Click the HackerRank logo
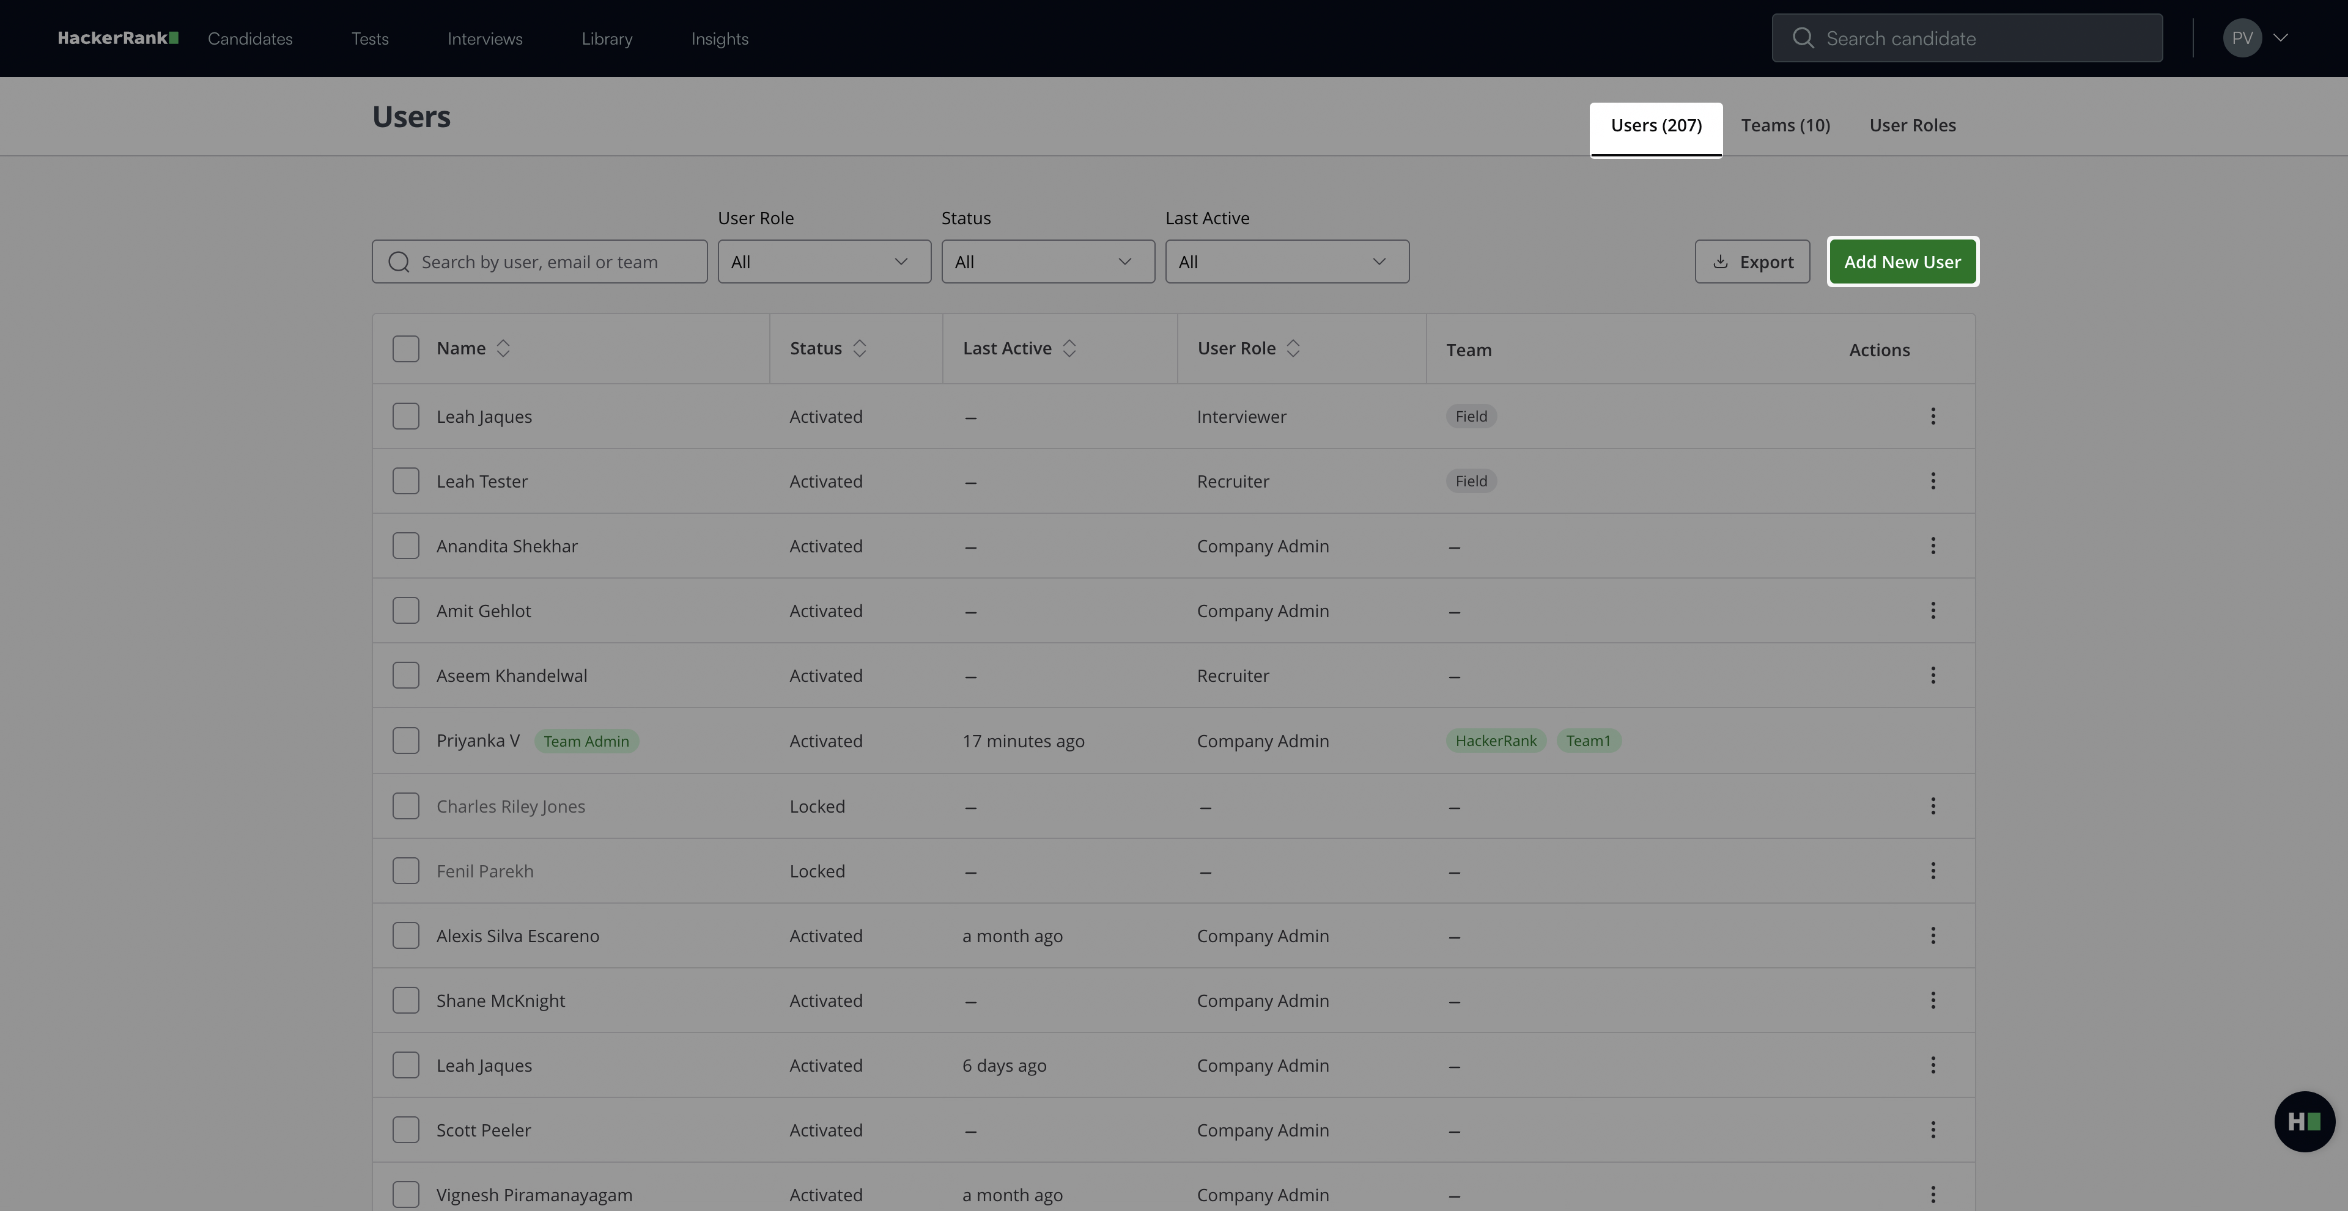This screenshot has width=2348, height=1211. coord(117,38)
